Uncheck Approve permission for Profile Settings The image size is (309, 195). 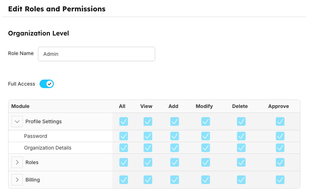pyautogui.click(x=280, y=121)
